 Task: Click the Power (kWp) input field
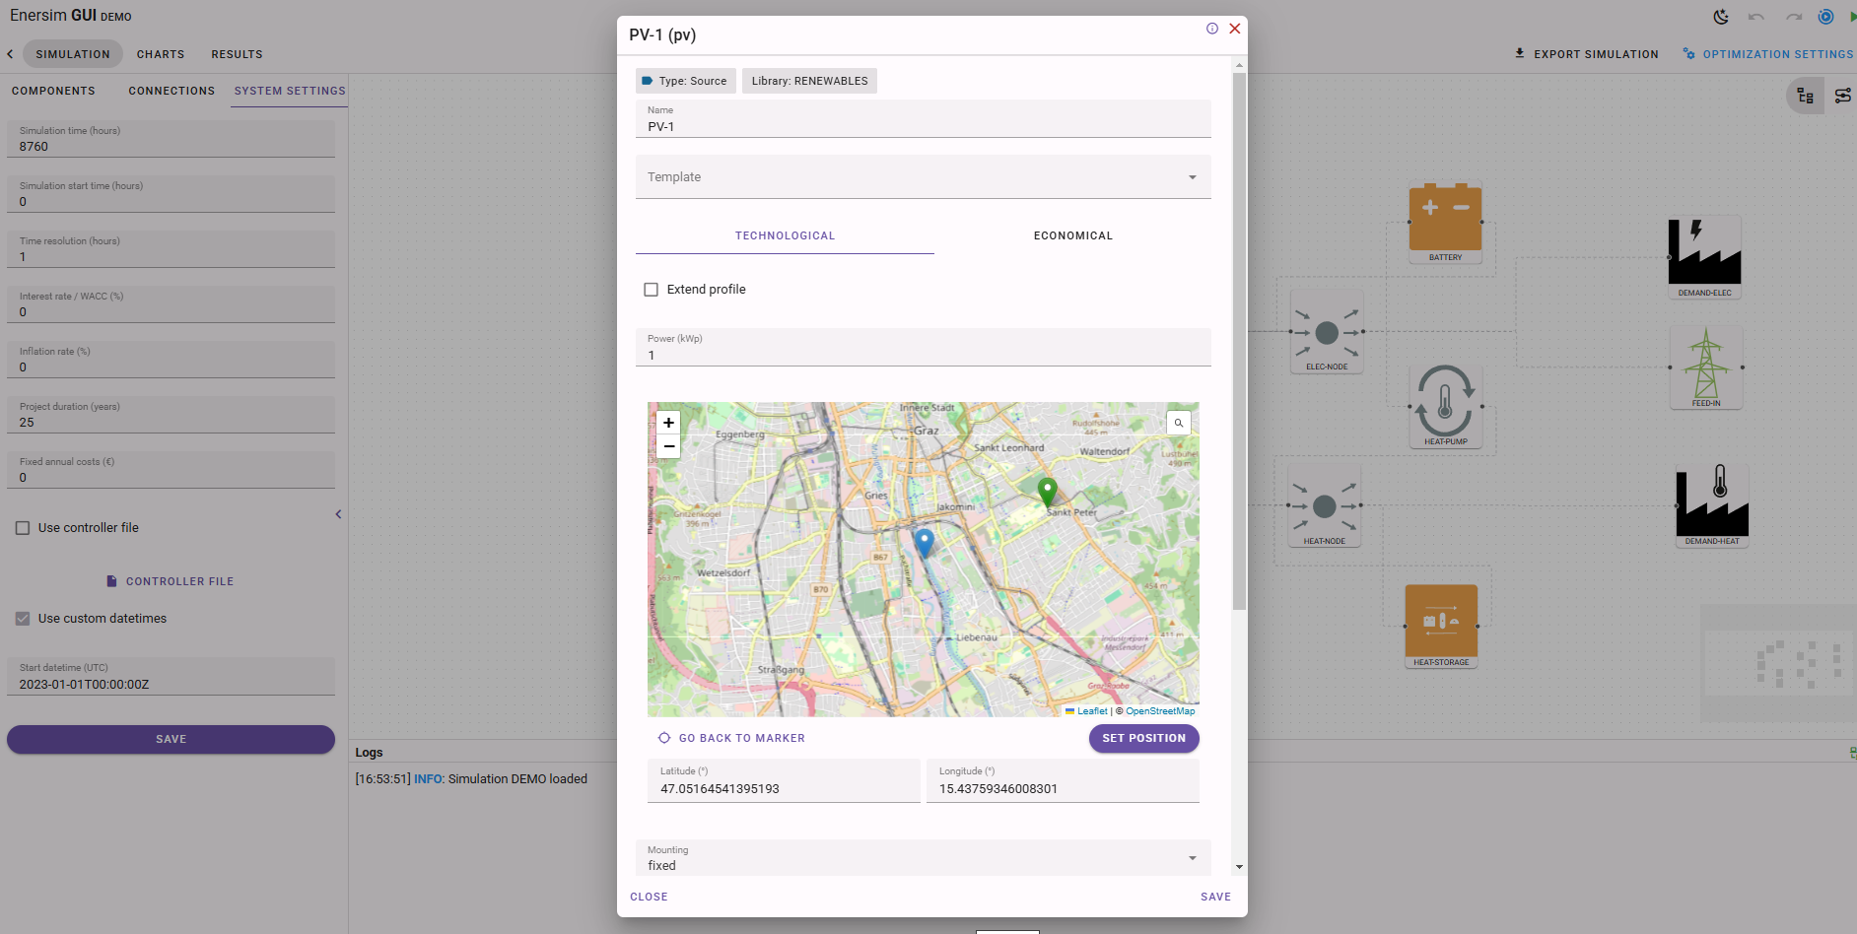[x=923, y=355]
